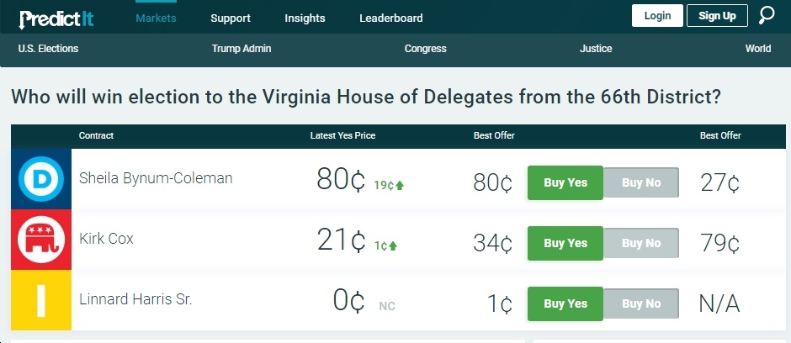791x343 pixels.
Task: Open the search magnifier icon
Action: tap(767, 16)
